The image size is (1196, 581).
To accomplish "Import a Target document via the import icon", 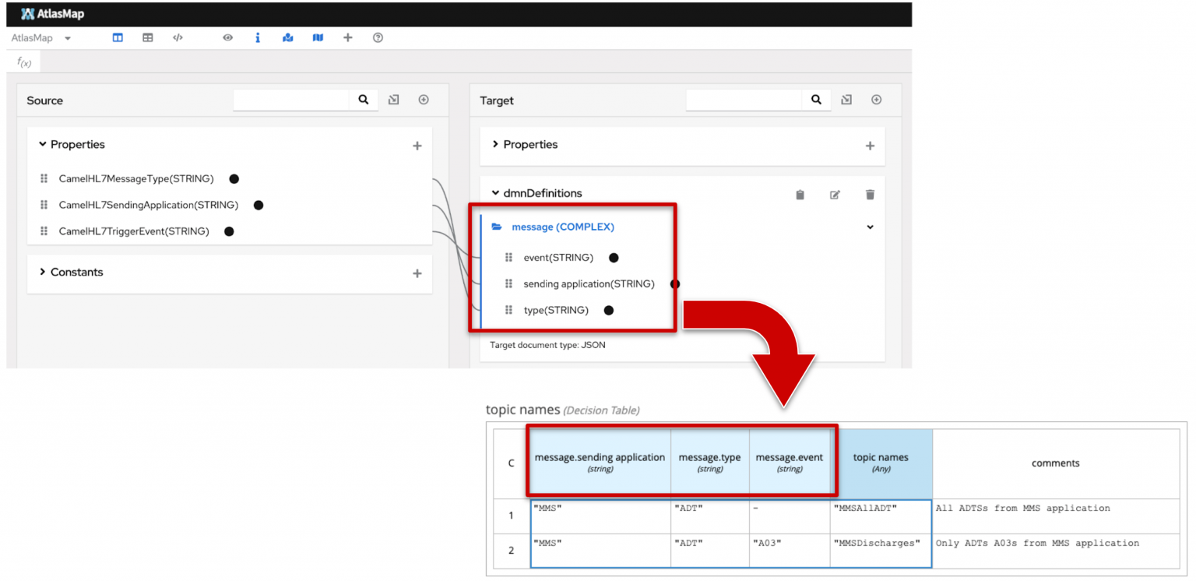I will (x=846, y=100).
